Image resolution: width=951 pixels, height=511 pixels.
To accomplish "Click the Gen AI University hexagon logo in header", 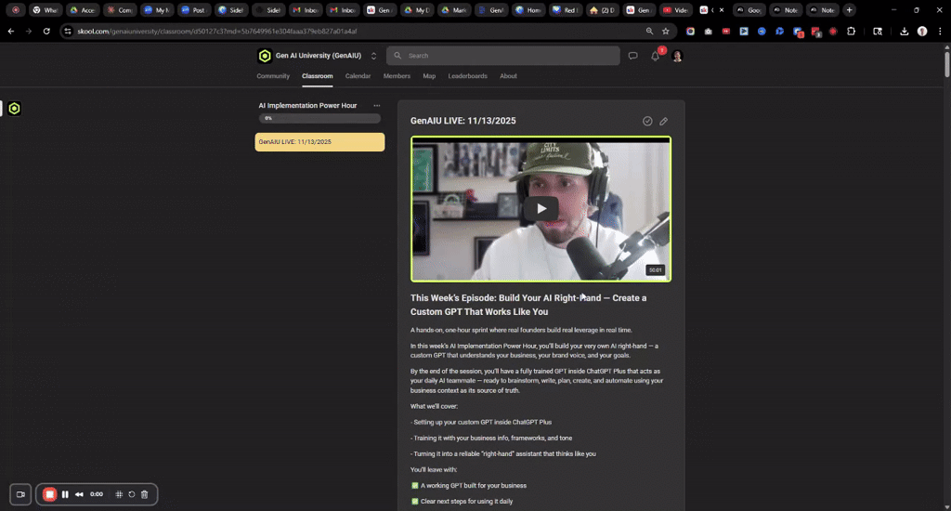I will [265, 56].
